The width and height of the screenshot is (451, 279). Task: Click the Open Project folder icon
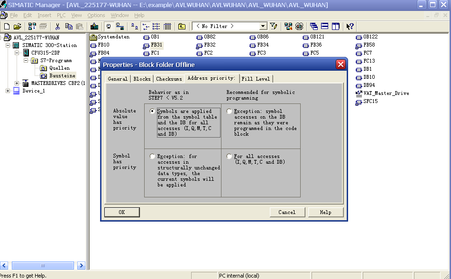click(x=17, y=27)
